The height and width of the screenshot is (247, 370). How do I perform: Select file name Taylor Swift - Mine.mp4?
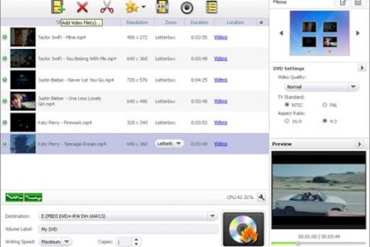coord(62,37)
